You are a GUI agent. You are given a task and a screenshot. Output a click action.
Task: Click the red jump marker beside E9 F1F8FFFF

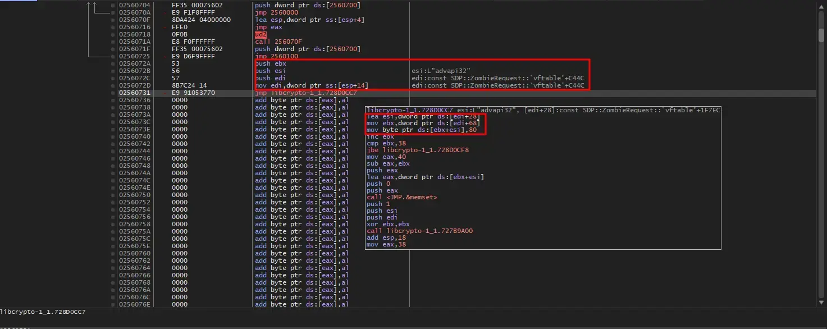[165, 12]
